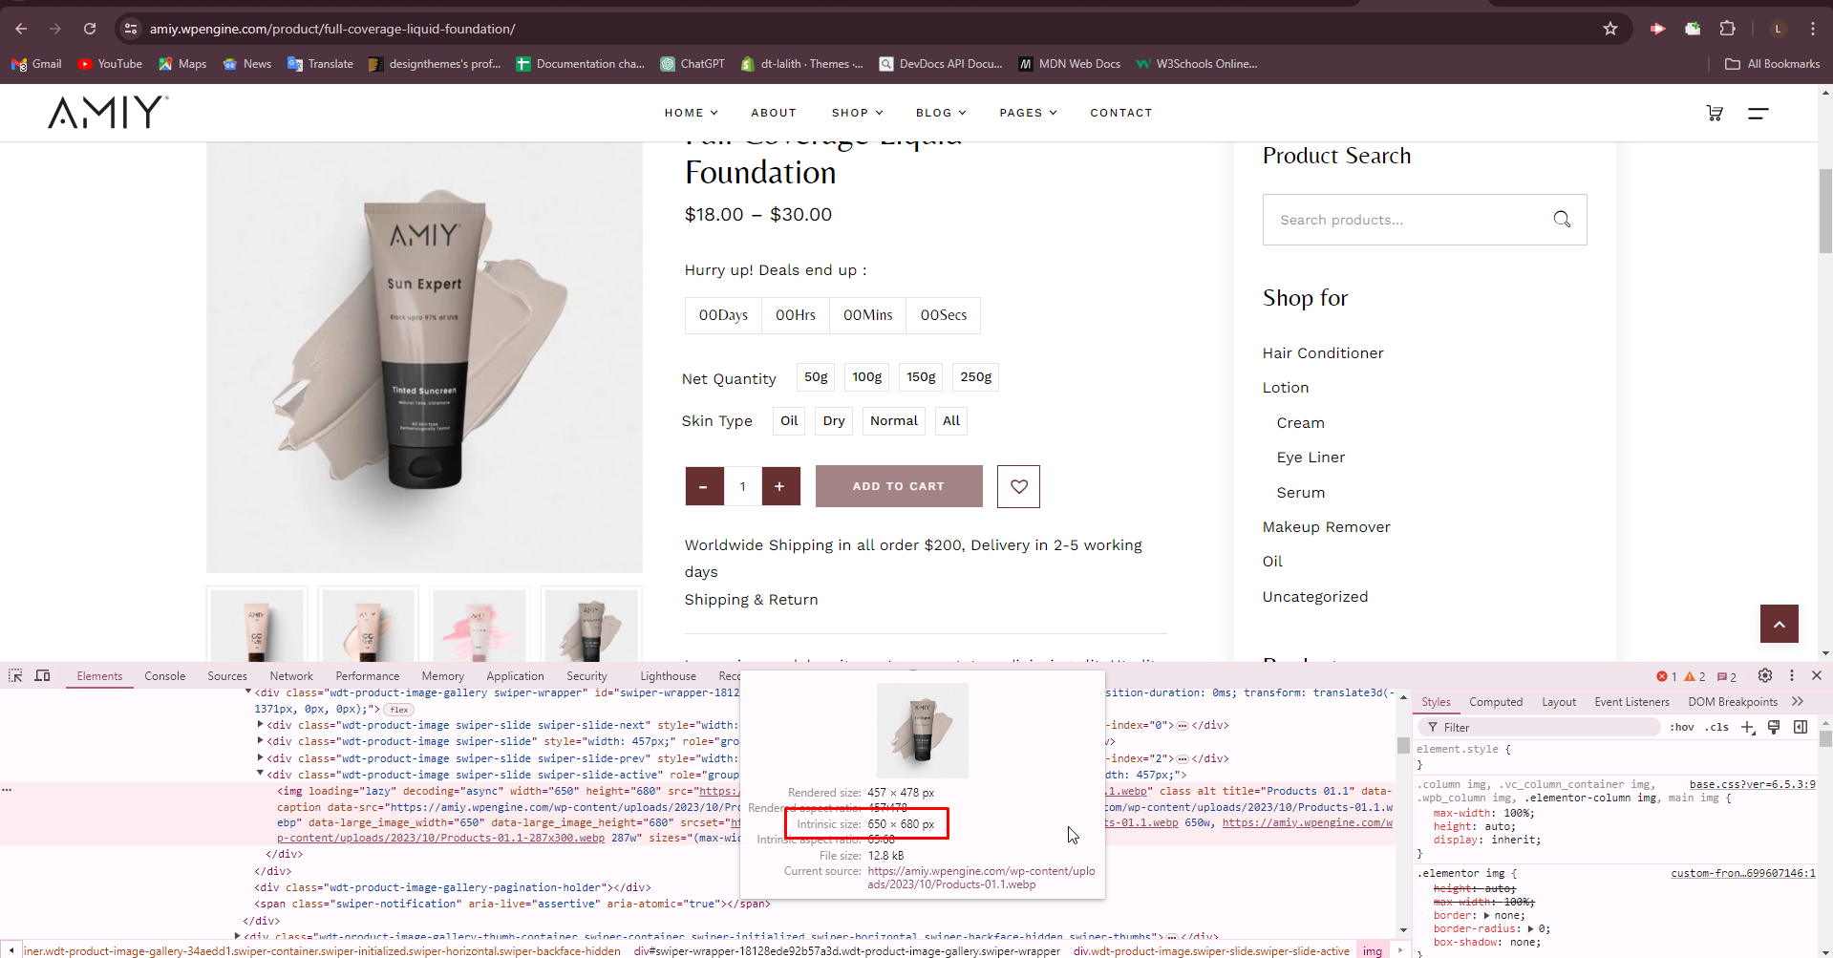Click the back-to-top arrow button
Image resolution: width=1833 pixels, height=958 pixels.
coord(1779,624)
